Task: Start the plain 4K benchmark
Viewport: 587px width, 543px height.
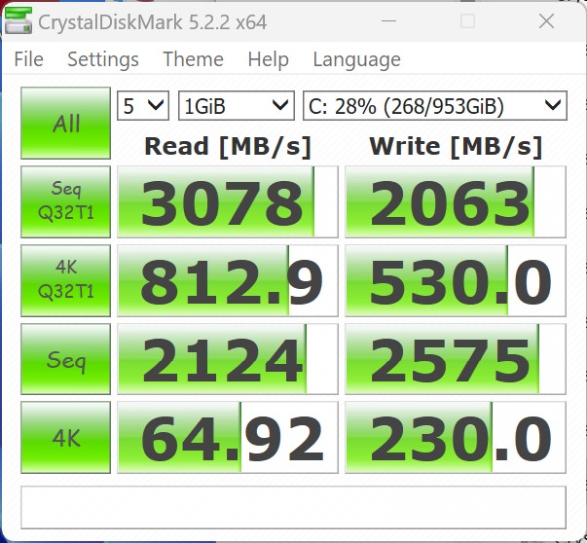Action: [x=66, y=438]
